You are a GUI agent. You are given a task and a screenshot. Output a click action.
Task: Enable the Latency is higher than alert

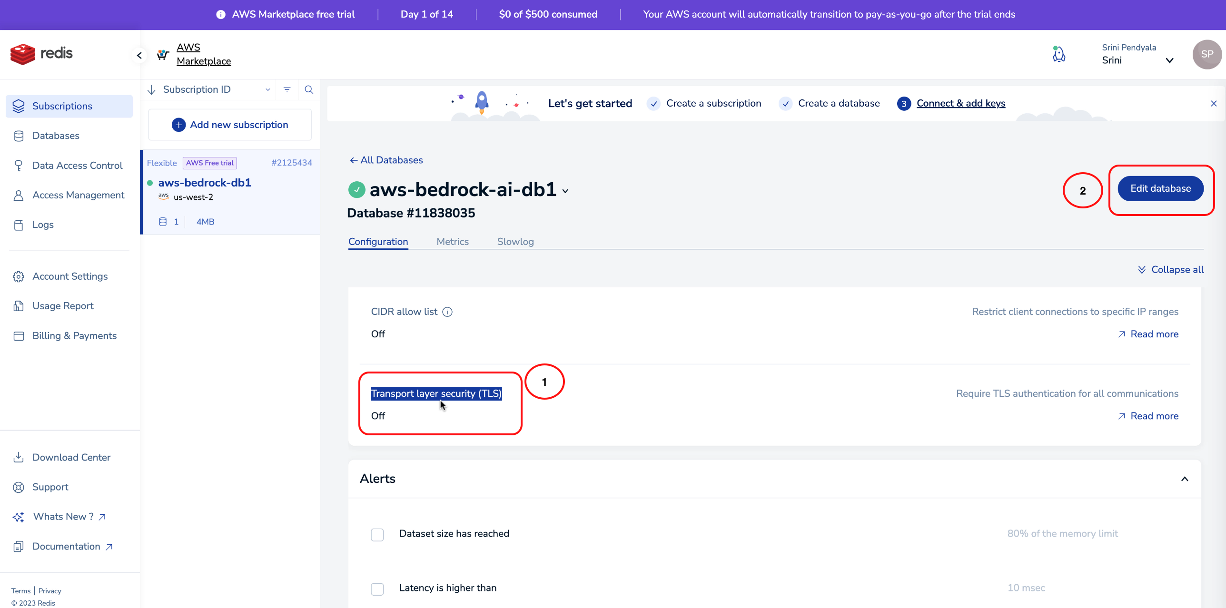[377, 588]
